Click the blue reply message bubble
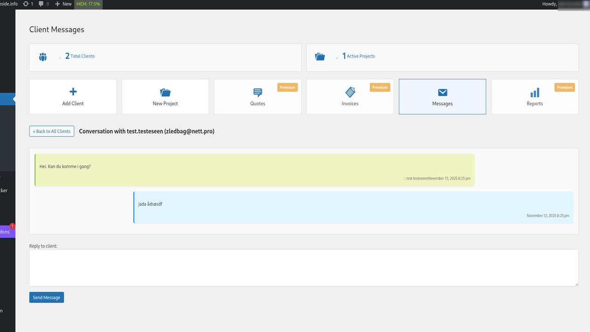Screen dimensions: 590x332 [353, 207]
